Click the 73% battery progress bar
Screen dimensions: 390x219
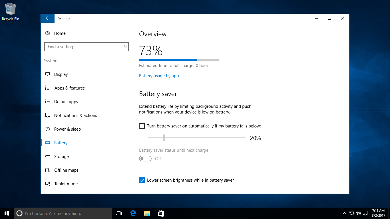pos(179,60)
